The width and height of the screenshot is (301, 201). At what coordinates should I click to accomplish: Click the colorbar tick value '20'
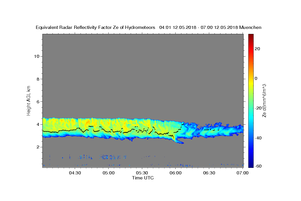pyautogui.click(x=257, y=49)
